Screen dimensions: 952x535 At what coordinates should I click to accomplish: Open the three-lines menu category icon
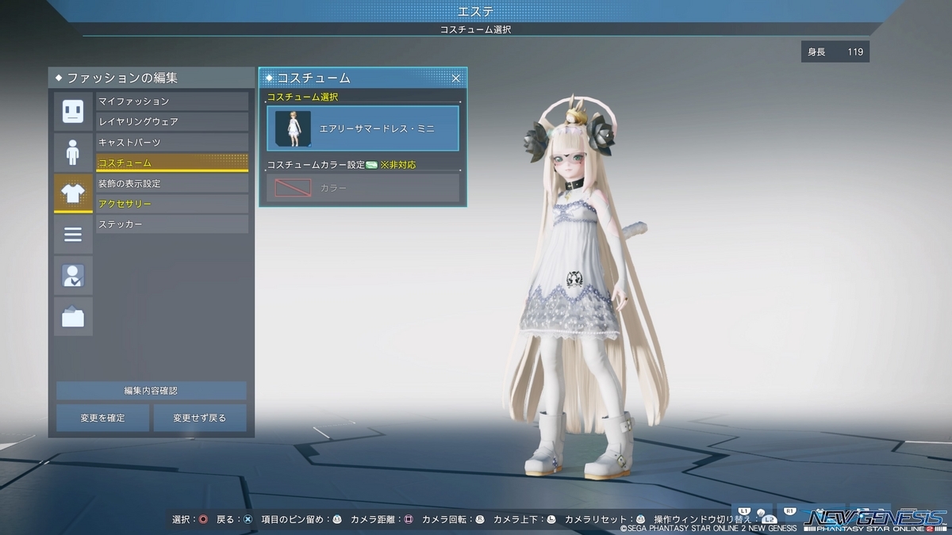(73, 235)
